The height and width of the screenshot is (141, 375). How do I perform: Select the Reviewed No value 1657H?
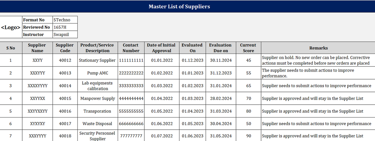point(59,27)
